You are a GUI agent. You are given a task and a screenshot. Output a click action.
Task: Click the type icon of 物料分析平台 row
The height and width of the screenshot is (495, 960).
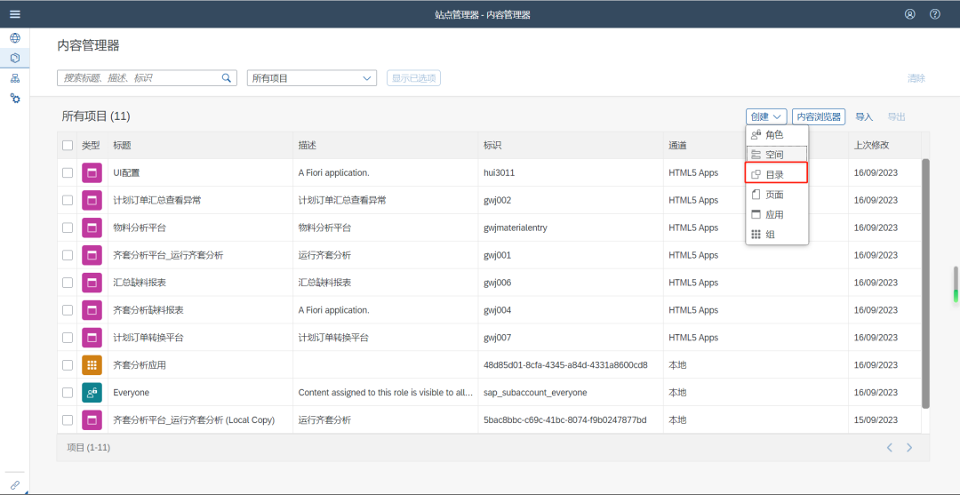point(92,228)
